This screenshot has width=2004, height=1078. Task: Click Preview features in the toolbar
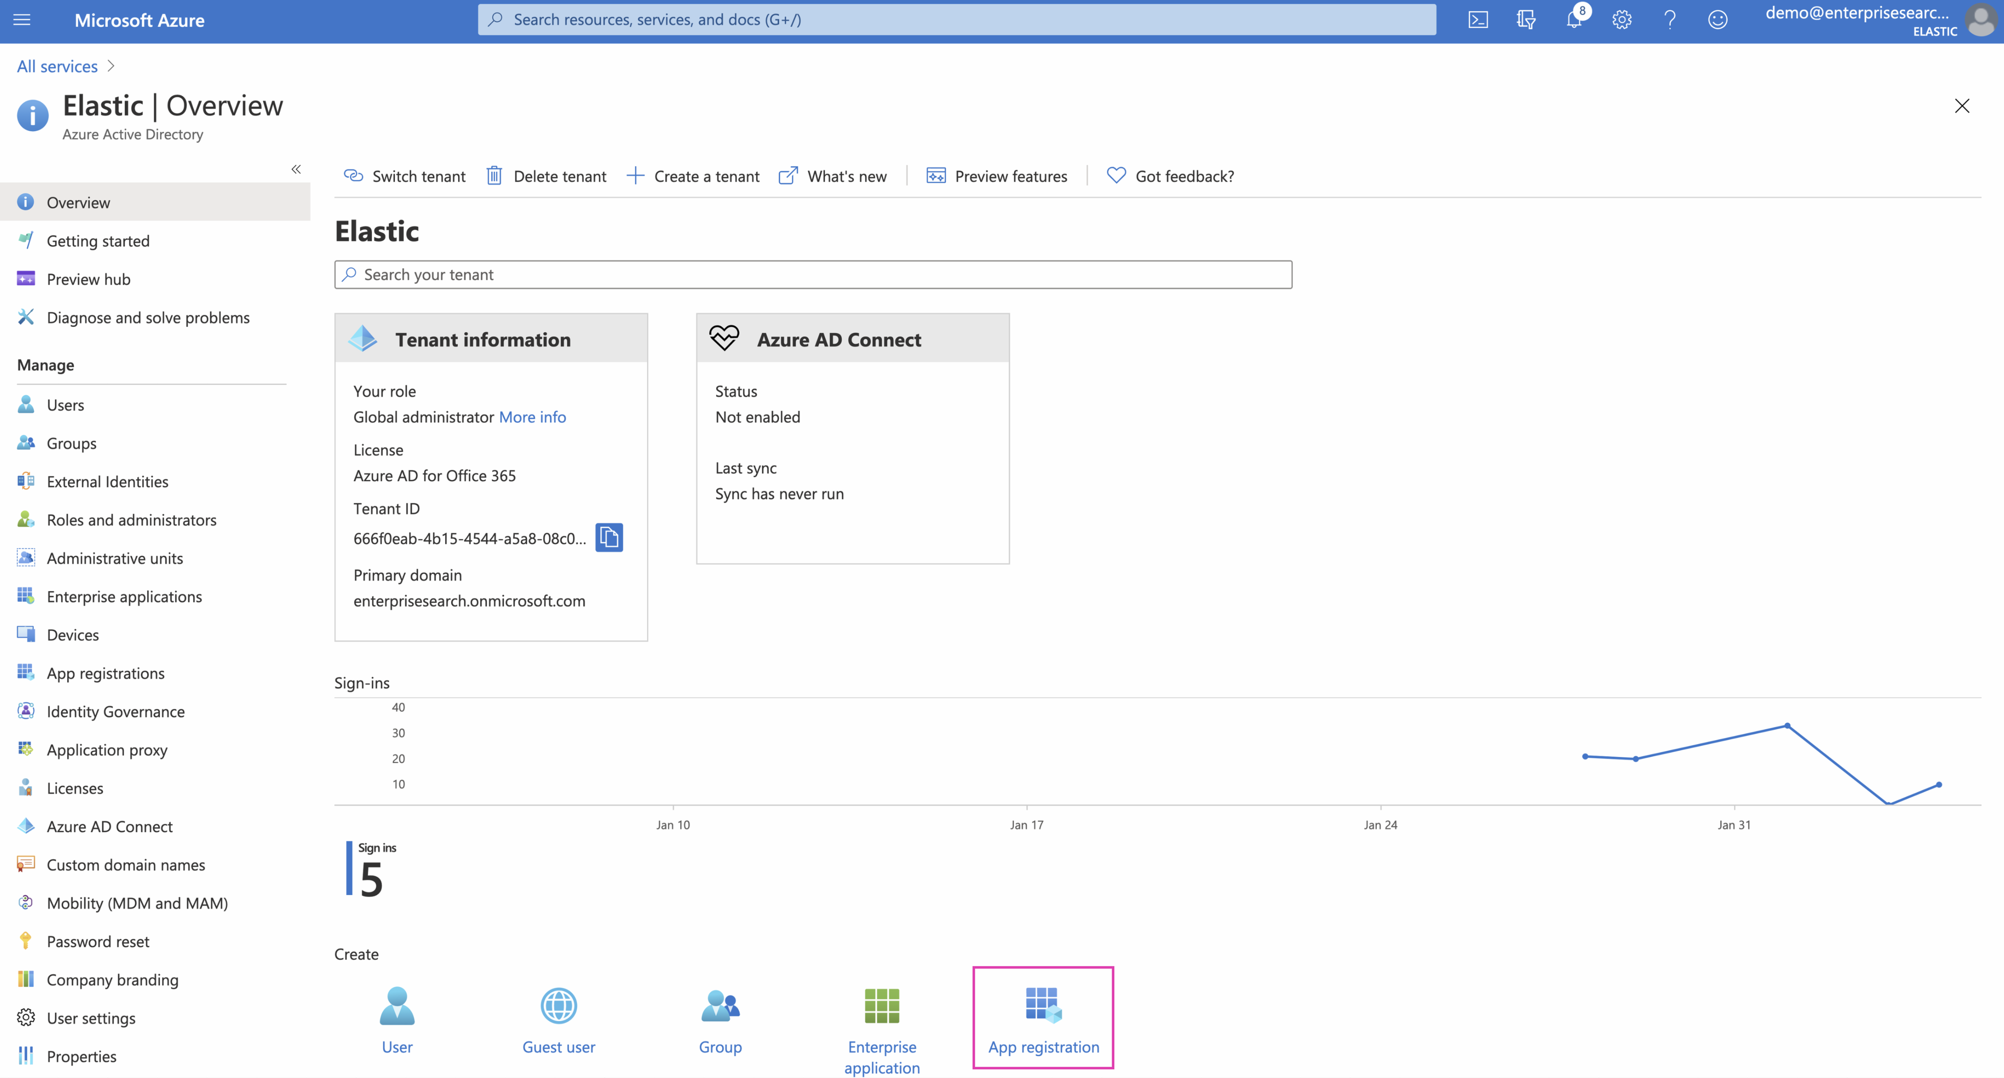(x=996, y=176)
